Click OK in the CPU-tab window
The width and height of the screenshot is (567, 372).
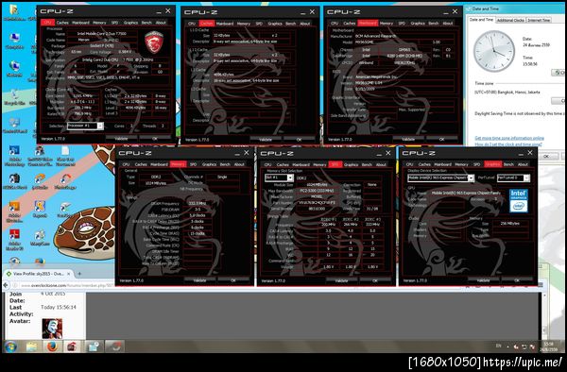[155, 139]
